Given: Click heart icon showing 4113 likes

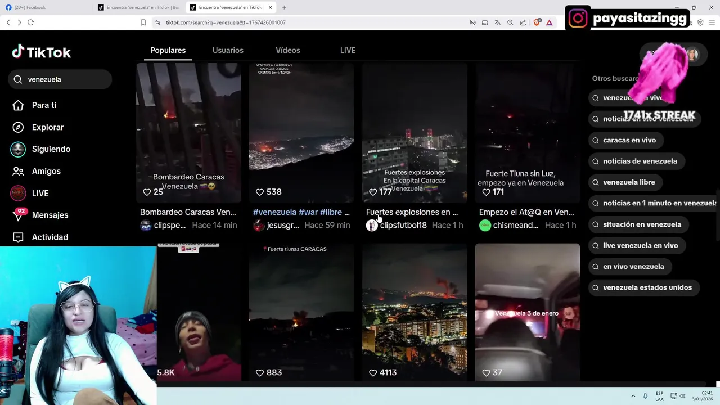Looking at the screenshot, I should click(x=373, y=372).
